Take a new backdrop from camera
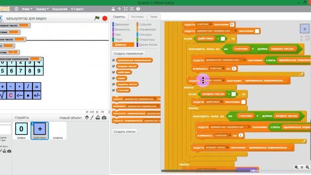 [9, 151]
